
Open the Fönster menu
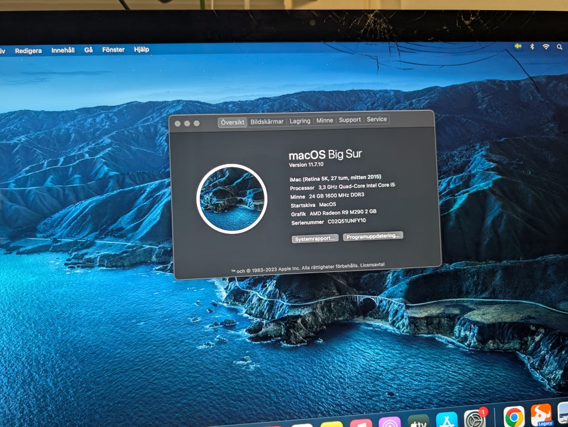click(x=114, y=50)
